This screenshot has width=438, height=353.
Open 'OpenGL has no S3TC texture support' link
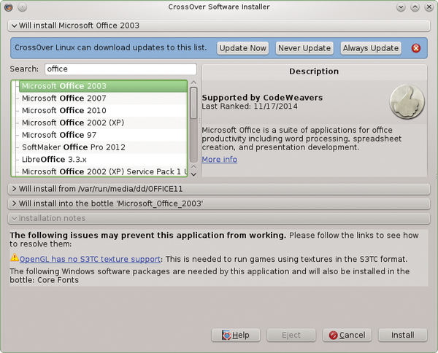(91, 259)
